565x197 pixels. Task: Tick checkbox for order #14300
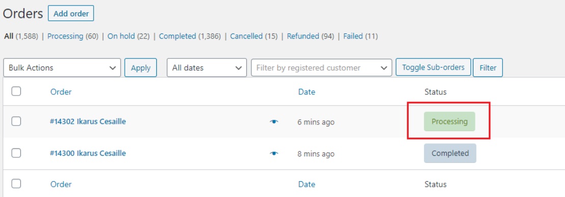[16, 153]
